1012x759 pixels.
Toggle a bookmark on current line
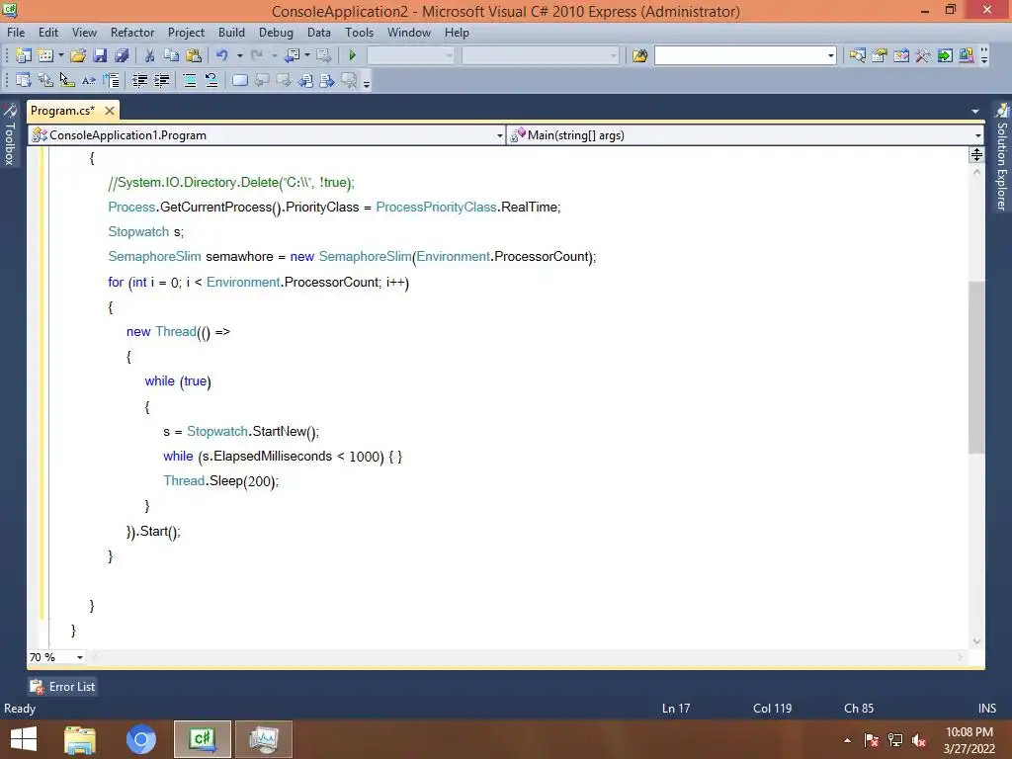pyautogui.click(x=240, y=80)
